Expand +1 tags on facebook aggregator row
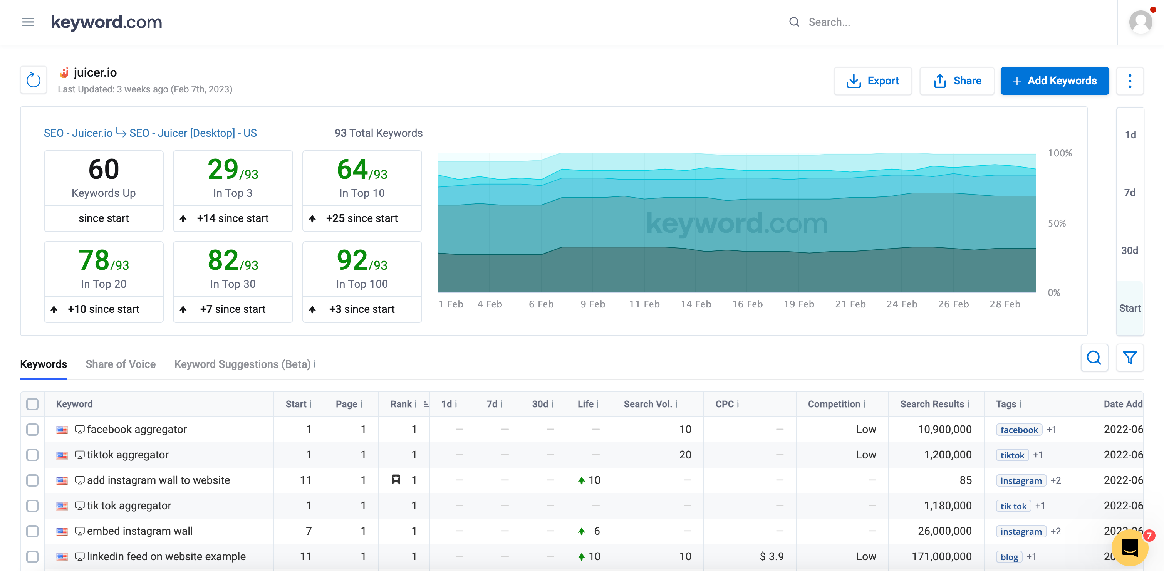 (1052, 430)
